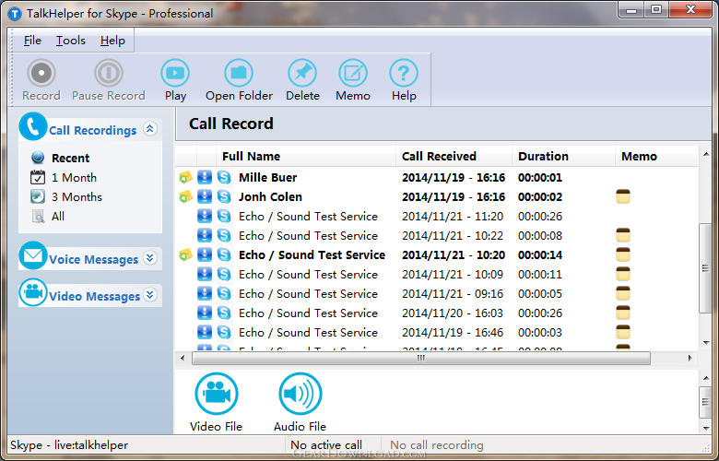Sort by Full Name column header
Viewport: 719px width, 461px height.
point(306,156)
